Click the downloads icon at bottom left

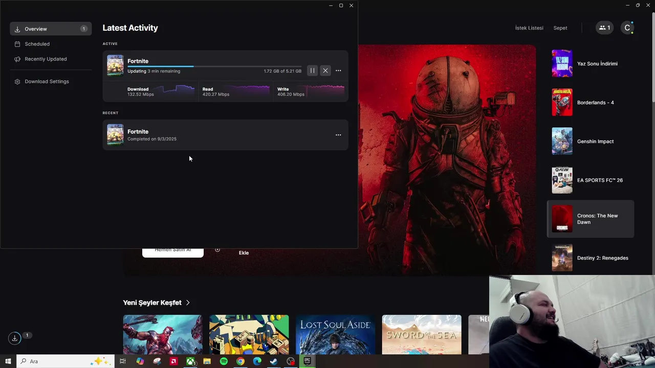pyautogui.click(x=15, y=338)
